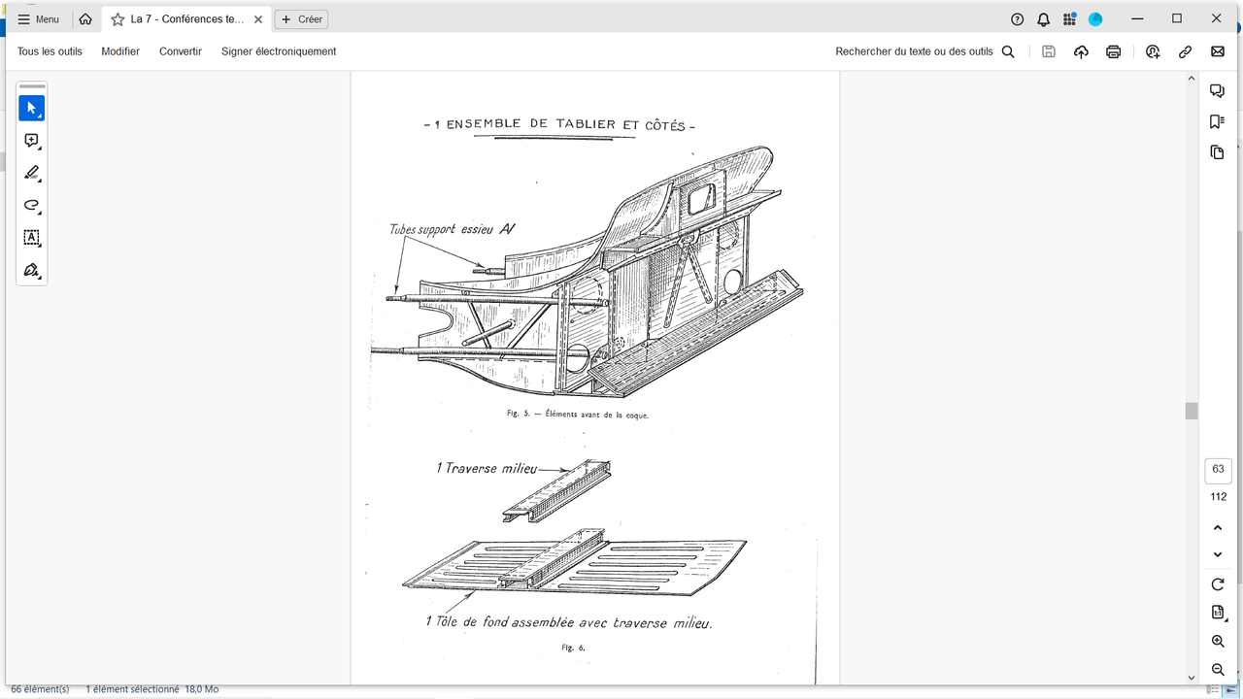
Task: Open the account profile avatar
Action: tap(1095, 19)
